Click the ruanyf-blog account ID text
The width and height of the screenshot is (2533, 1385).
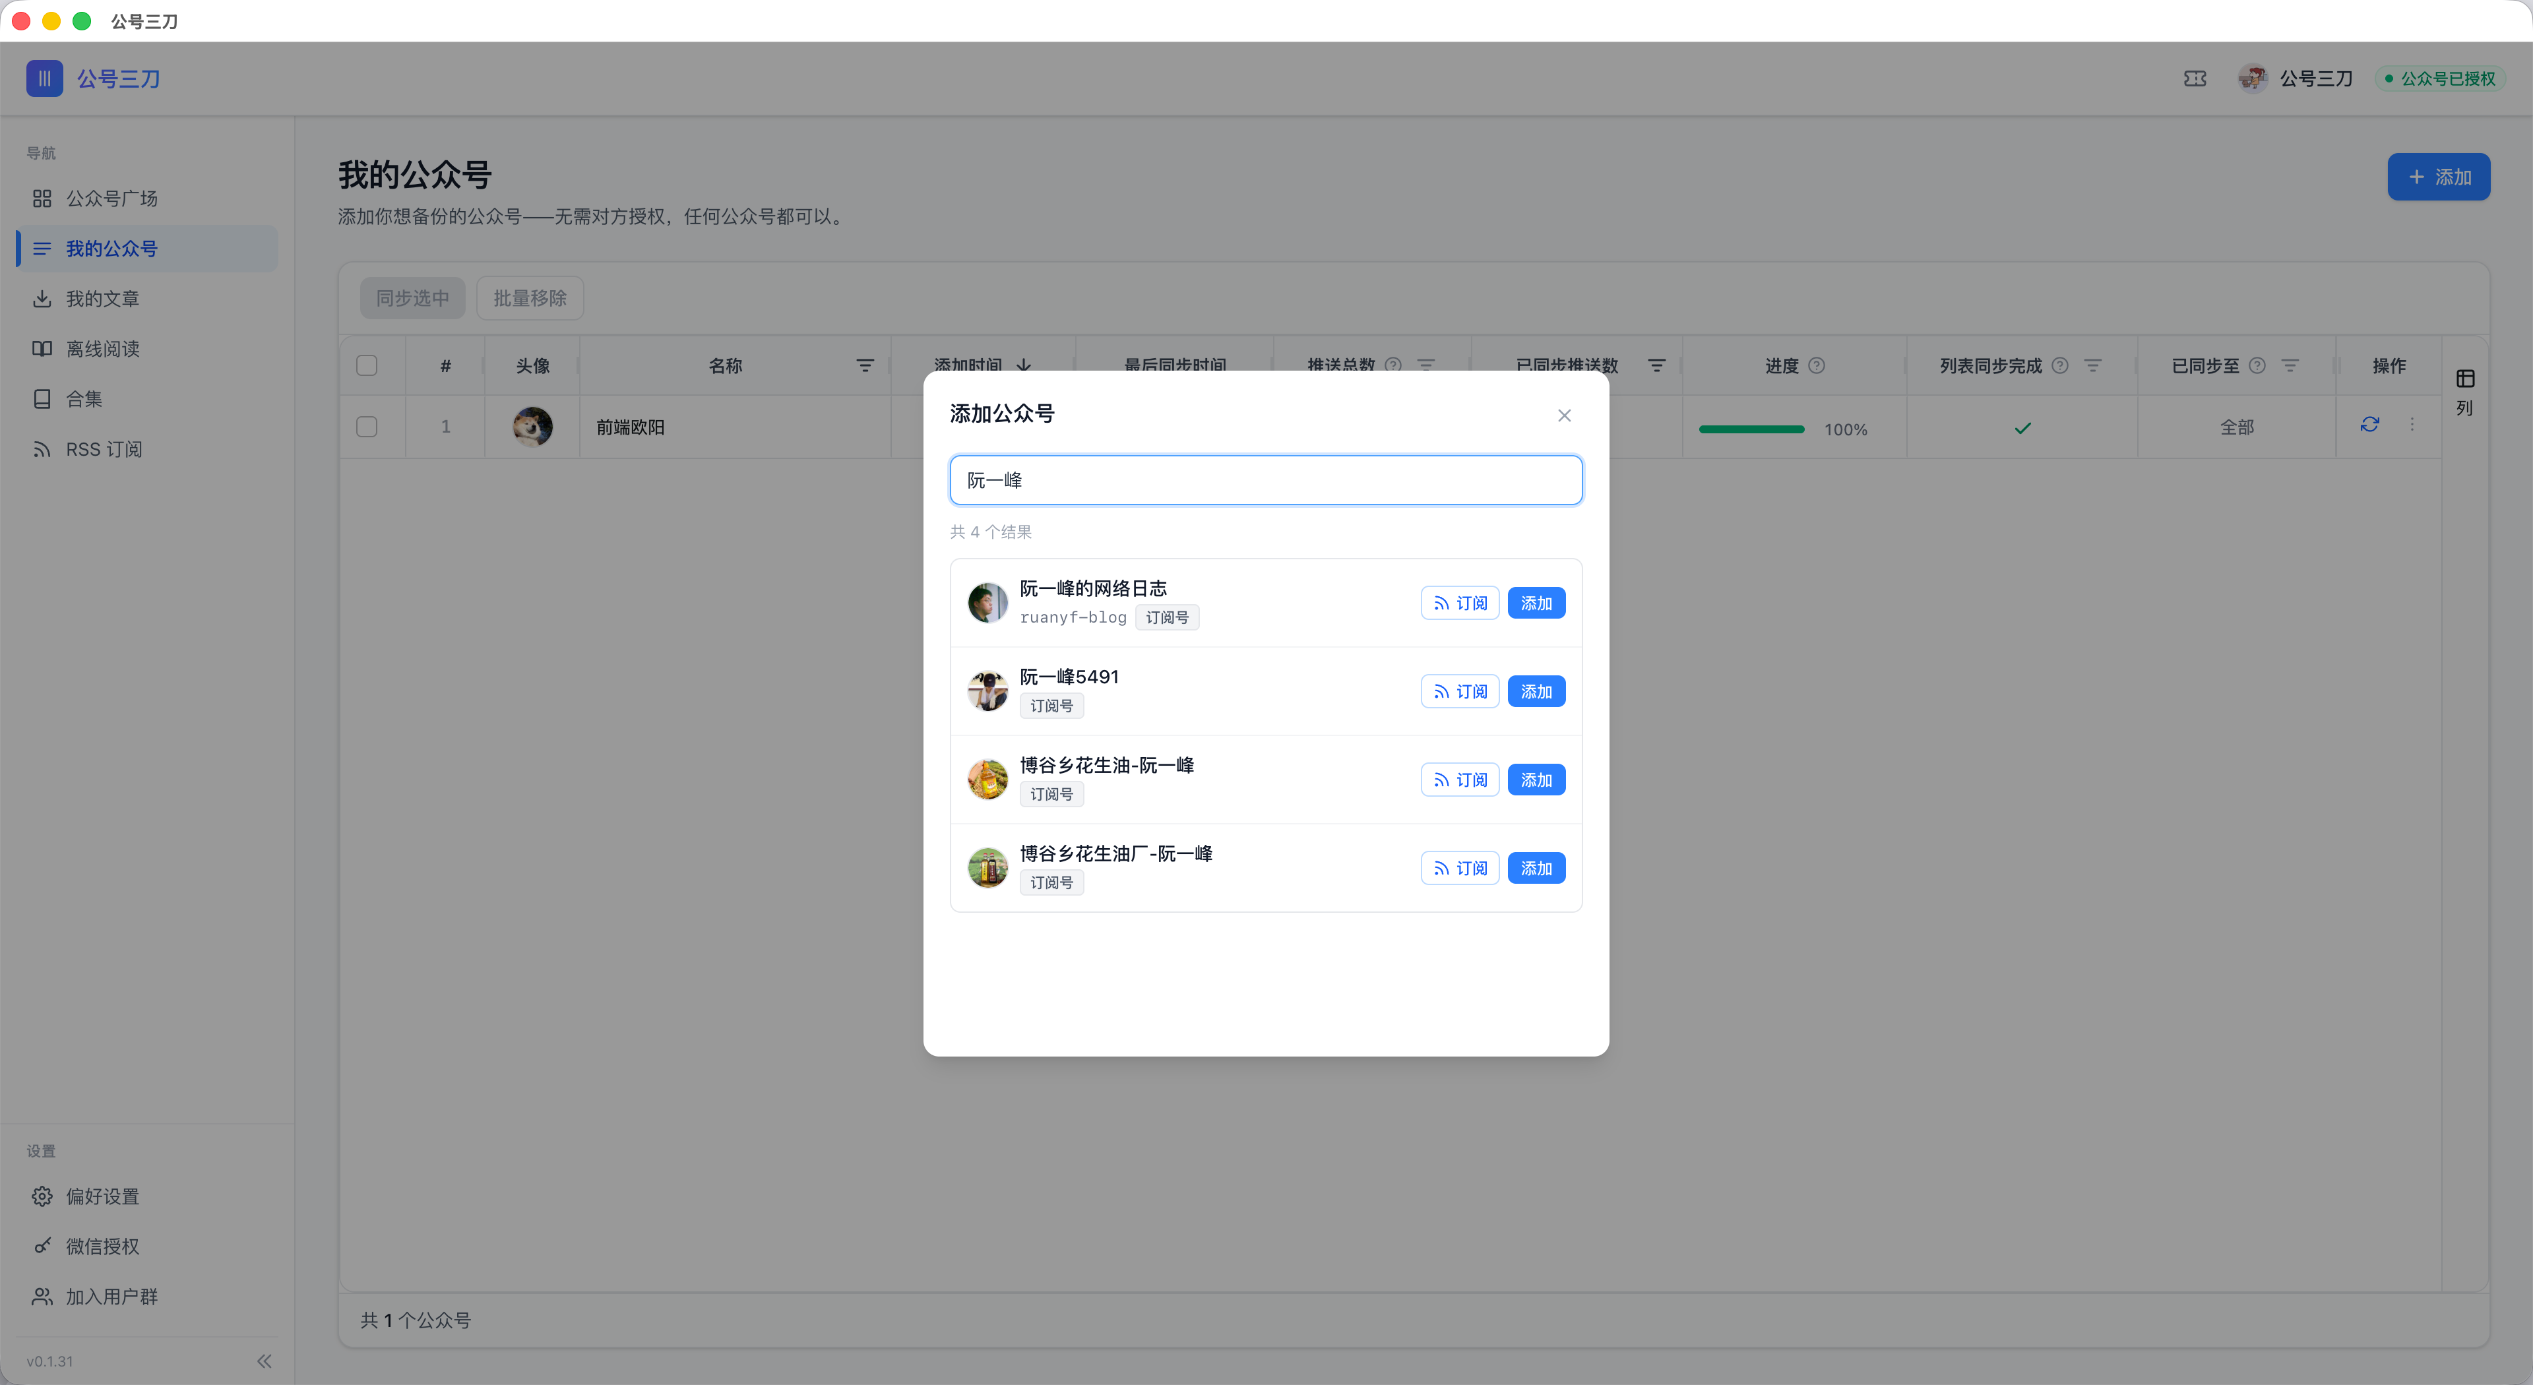click(1073, 617)
